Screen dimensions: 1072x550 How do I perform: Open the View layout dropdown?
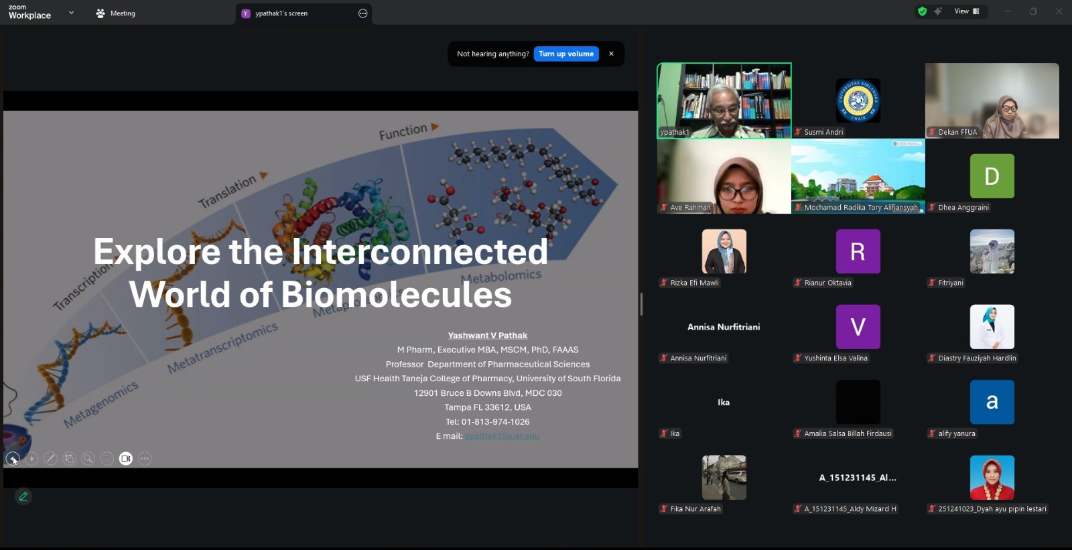click(x=967, y=11)
